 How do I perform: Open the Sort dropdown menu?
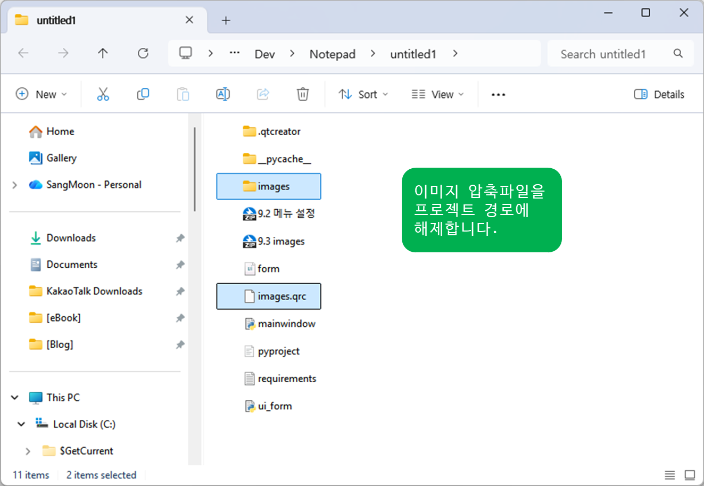coord(363,94)
